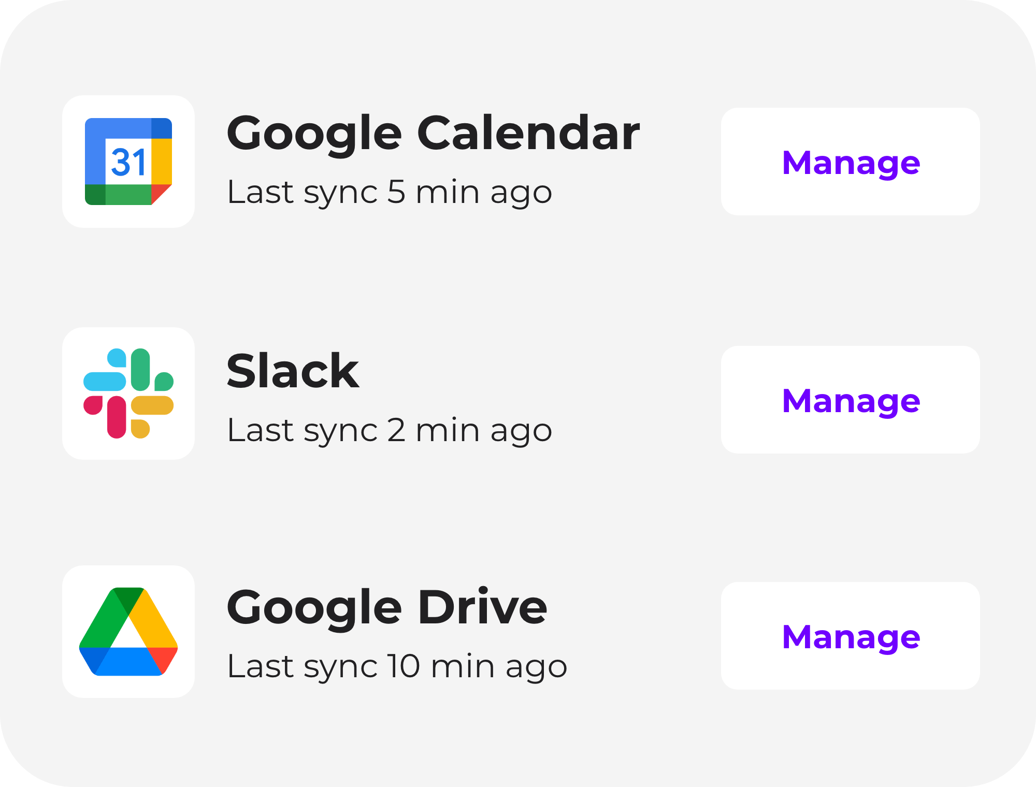Open the Google Drive title label

coord(387,607)
